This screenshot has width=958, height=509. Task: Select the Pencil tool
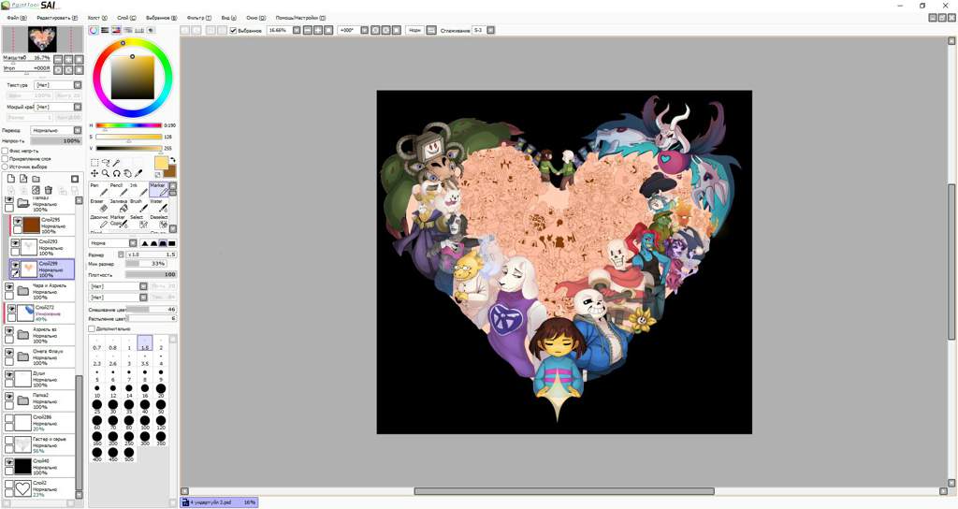tap(117, 189)
